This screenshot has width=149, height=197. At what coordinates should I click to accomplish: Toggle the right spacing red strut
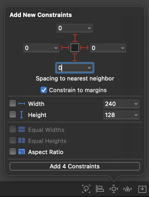tap(84, 48)
